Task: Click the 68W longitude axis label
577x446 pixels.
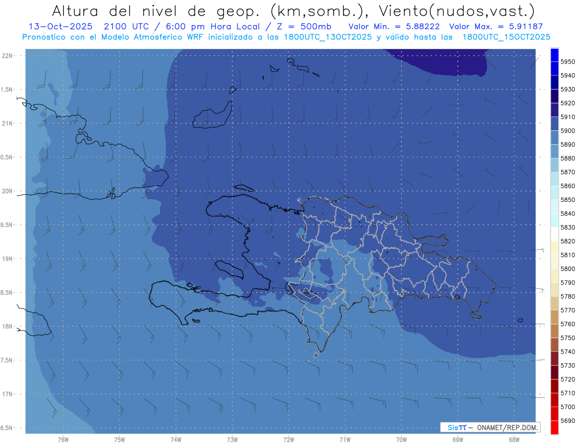Action: 514,439
